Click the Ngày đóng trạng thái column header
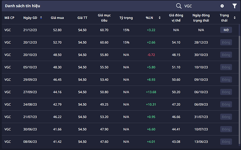This screenshot has height=150, width=241. coord(201,18)
